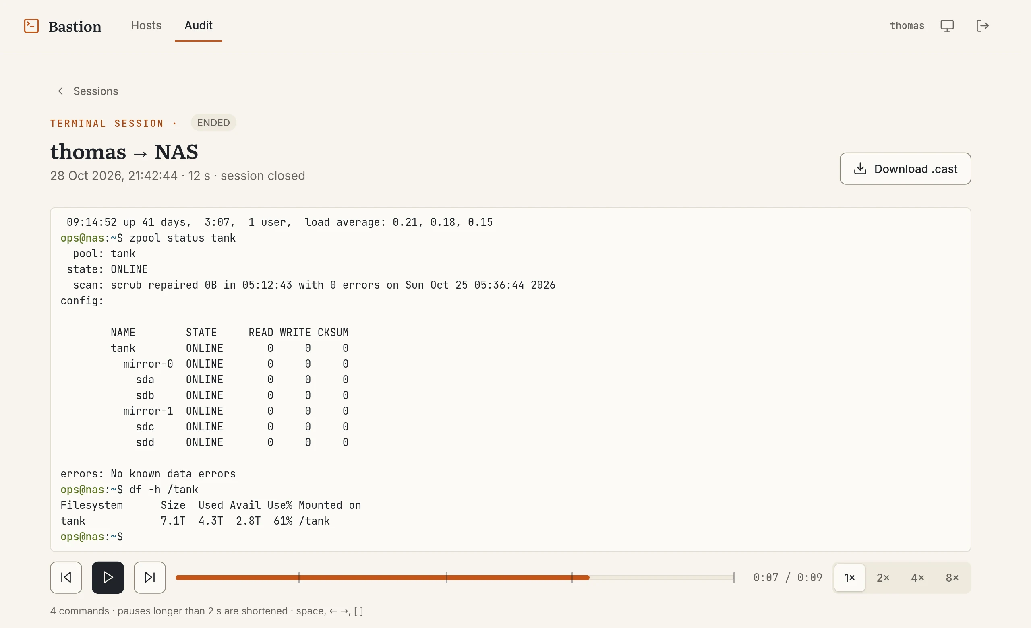Download the .cast recording
The image size is (1031, 628).
[905, 169]
